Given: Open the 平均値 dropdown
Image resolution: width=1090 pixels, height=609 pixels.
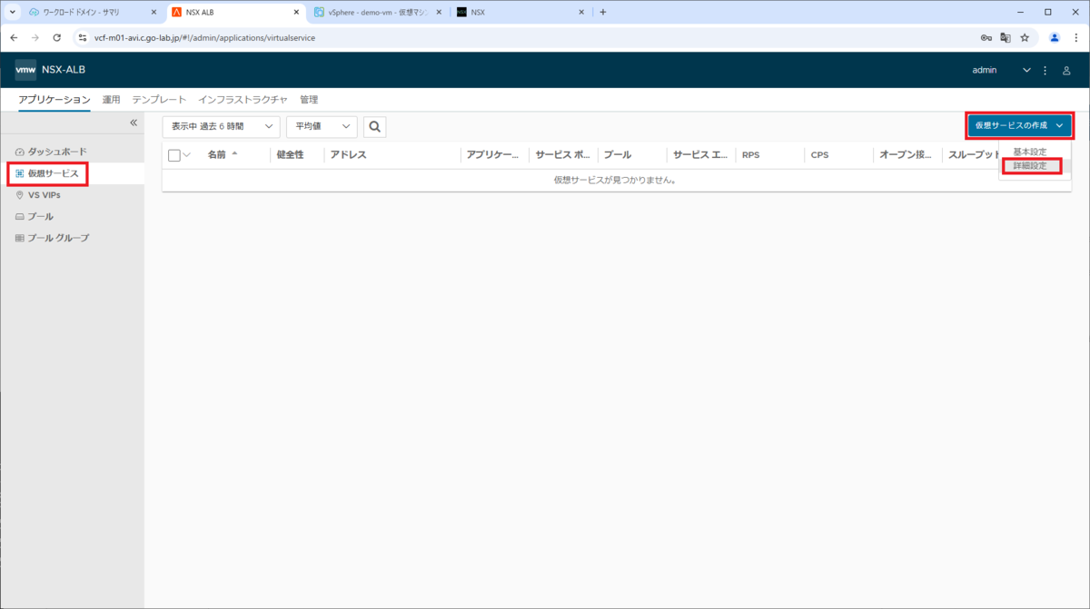Looking at the screenshot, I should 322,127.
